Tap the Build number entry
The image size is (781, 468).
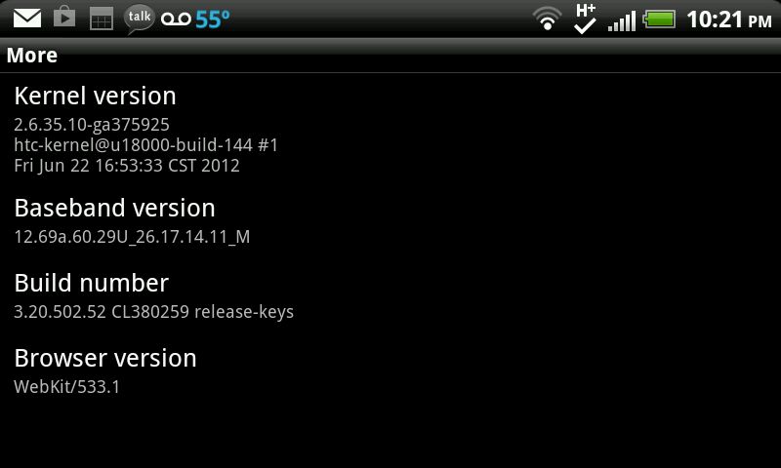(x=390, y=297)
